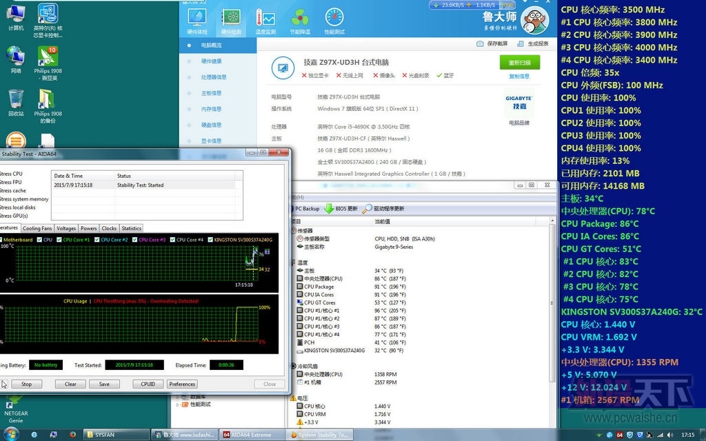Open Clocks tab in Stability Test
Image resolution: width=706 pixels, height=441 pixels.
[109, 229]
